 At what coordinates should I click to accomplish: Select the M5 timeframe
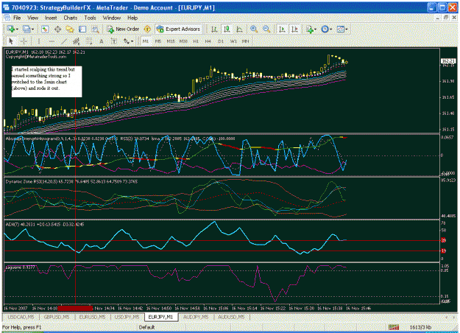tap(158, 41)
